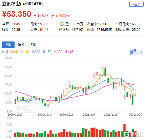Click the 52周最低 value 25.99
Viewport: 145px width, 139px height.
tap(136, 30)
